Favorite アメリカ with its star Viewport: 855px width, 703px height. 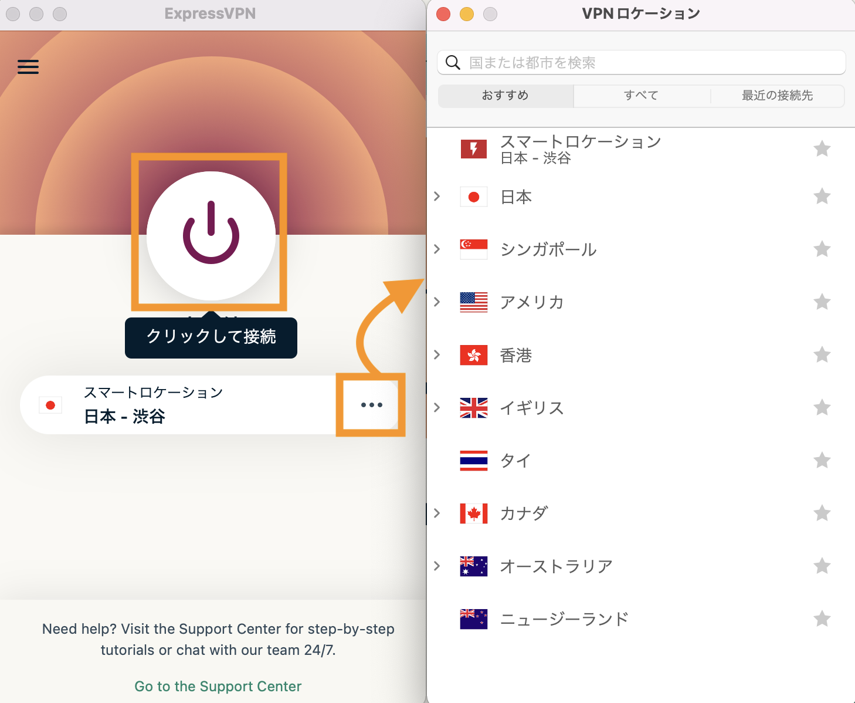(x=822, y=302)
